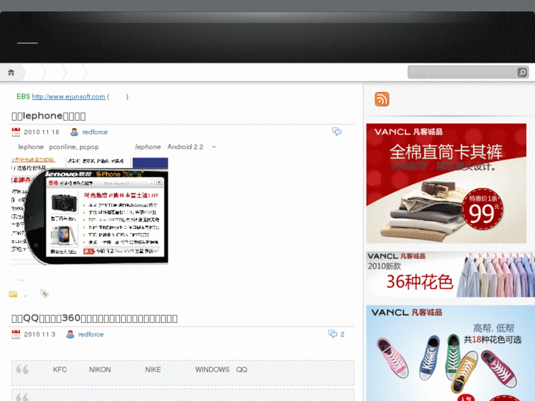
Task: Click the read-more ellipsis link
Action: click(x=21, y=280)
